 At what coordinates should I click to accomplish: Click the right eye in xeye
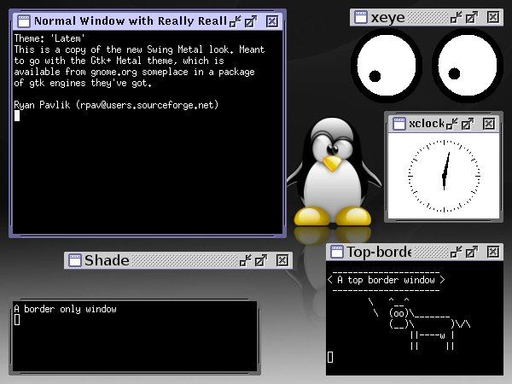pyautogui.click(x=468, y=66)
